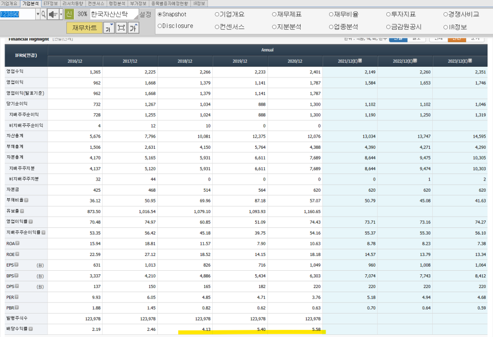The height and width of the screenshot is (337, 493).
Task: Click the 자산총계 row label
Action: [x=15, y=136]
